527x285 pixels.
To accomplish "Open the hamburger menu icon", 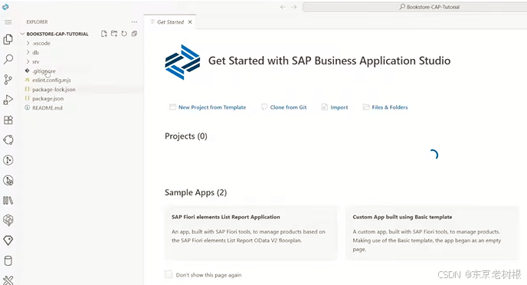I will (8, 22).
